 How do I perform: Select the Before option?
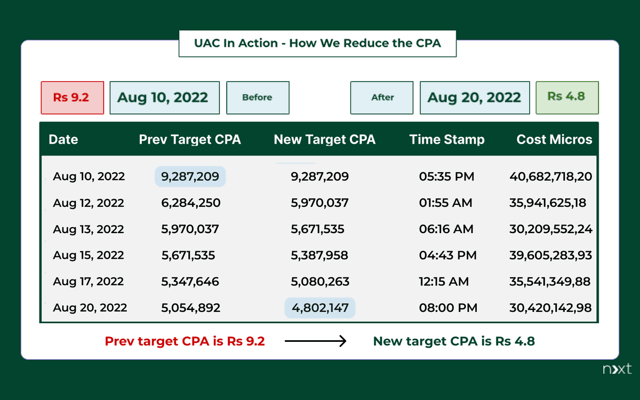258,98
